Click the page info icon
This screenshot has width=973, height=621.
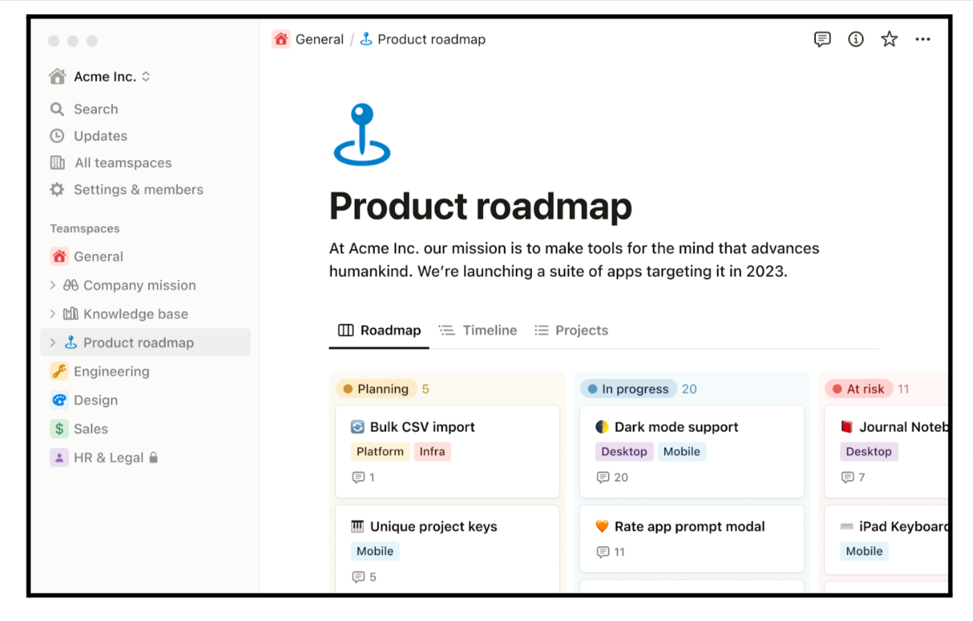pyautogui.click(x=855, y=39)
